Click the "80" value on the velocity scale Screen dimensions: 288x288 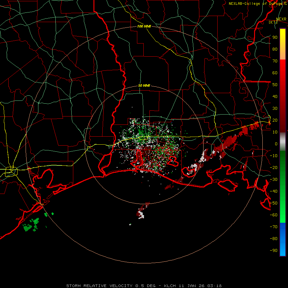(x=275, y=49)
